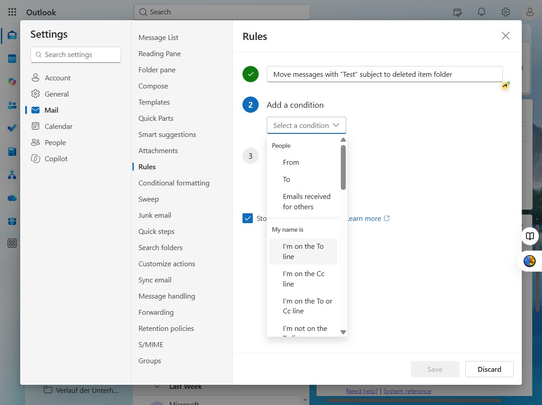Open the Mail app in left rail
The width and height of the screenshot is (542, 405).
(12, 35)
